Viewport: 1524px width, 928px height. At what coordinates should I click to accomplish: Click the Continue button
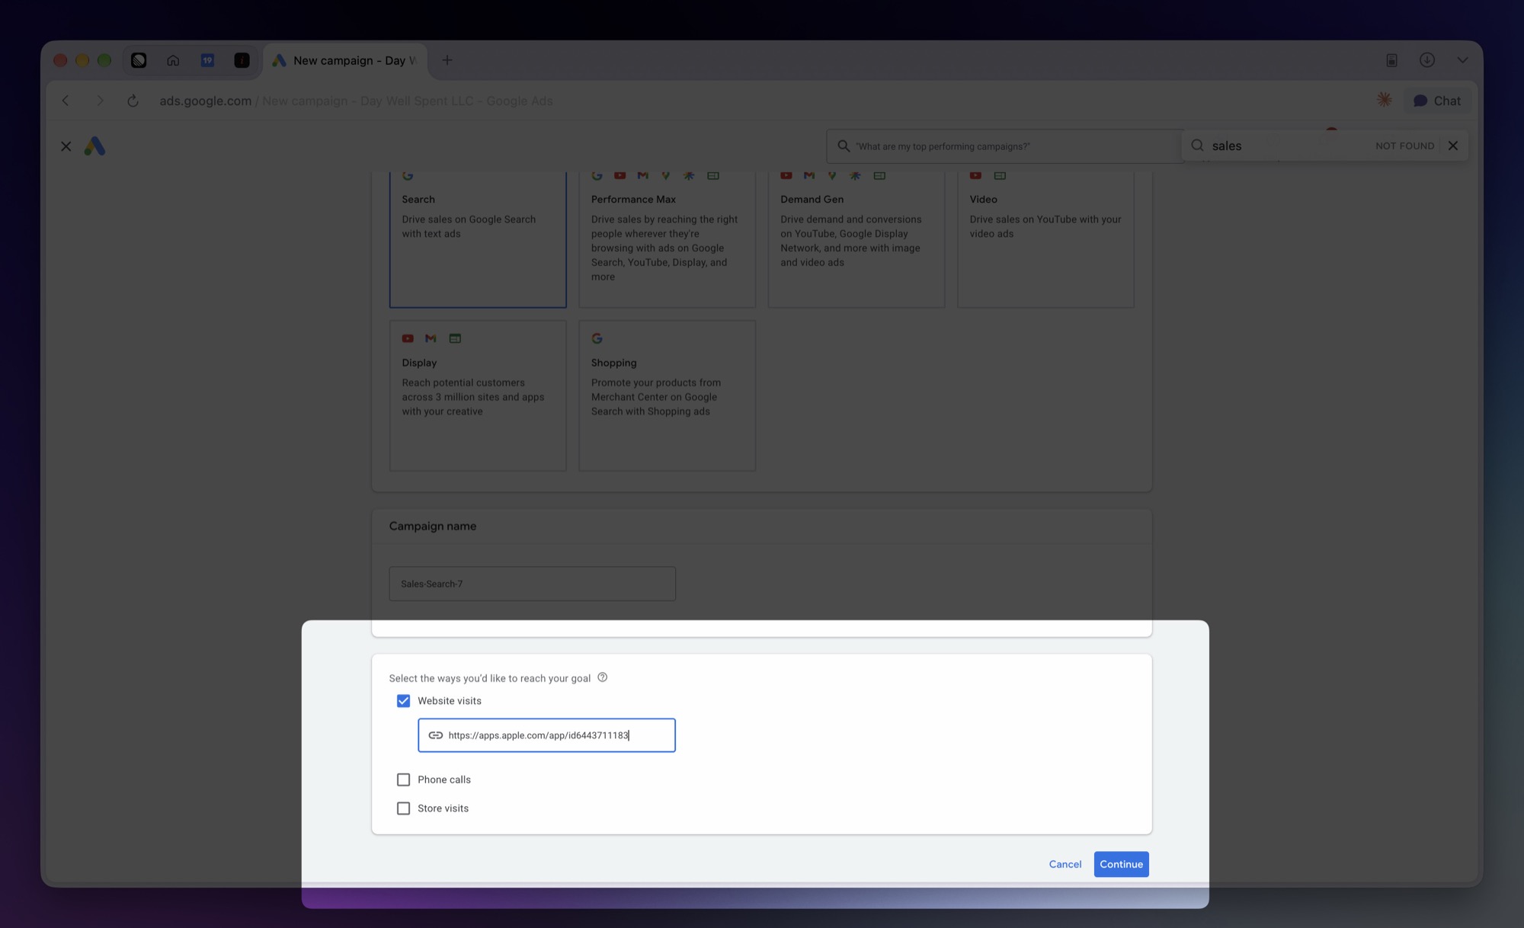tap(1121, 864)
